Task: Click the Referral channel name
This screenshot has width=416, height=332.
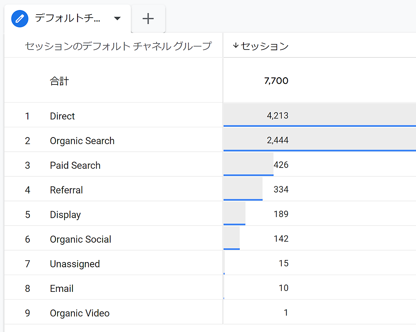Action: click(x=66, y=190)
